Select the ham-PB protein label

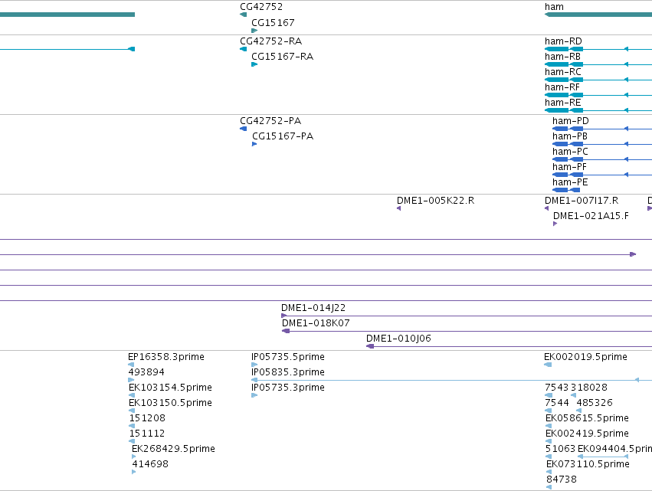pos(570,136)
